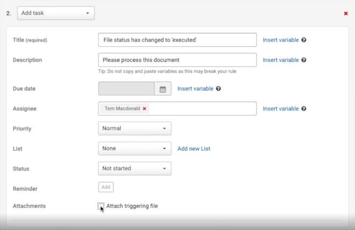This screenshot has width=355, height=230.
Task: Open the Status dropdown showing Not started
Action: [135, 169]
